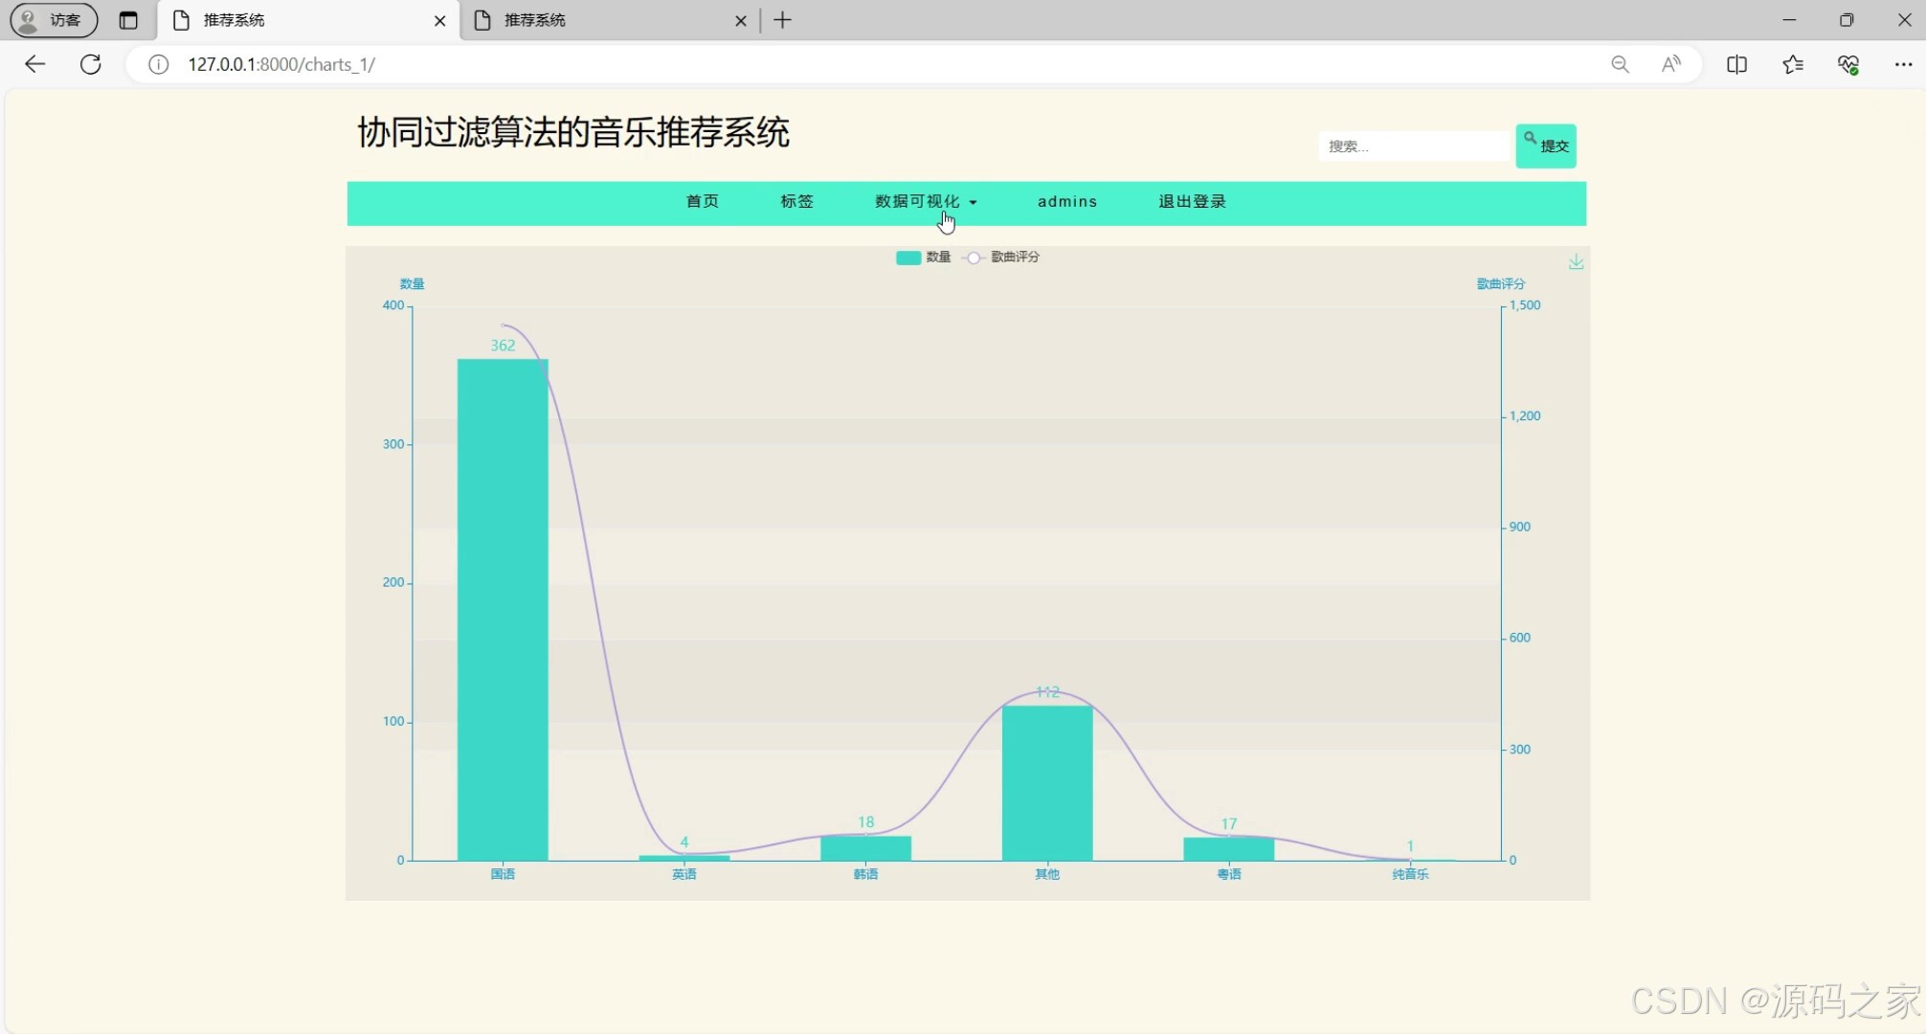
Task: Click the browser back arrow
Action: pyautogui.click(x=35, y=64)
